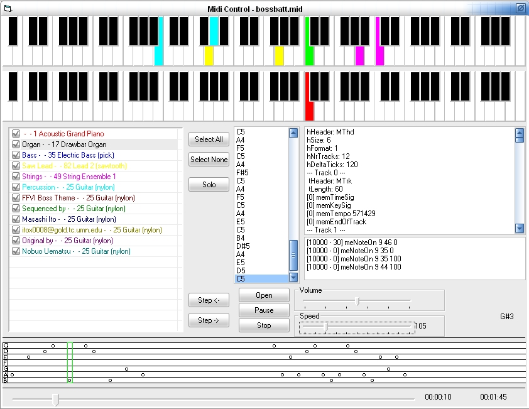
Task: Click the 'tLength: 60' line
Action: [x=325, y=189]
